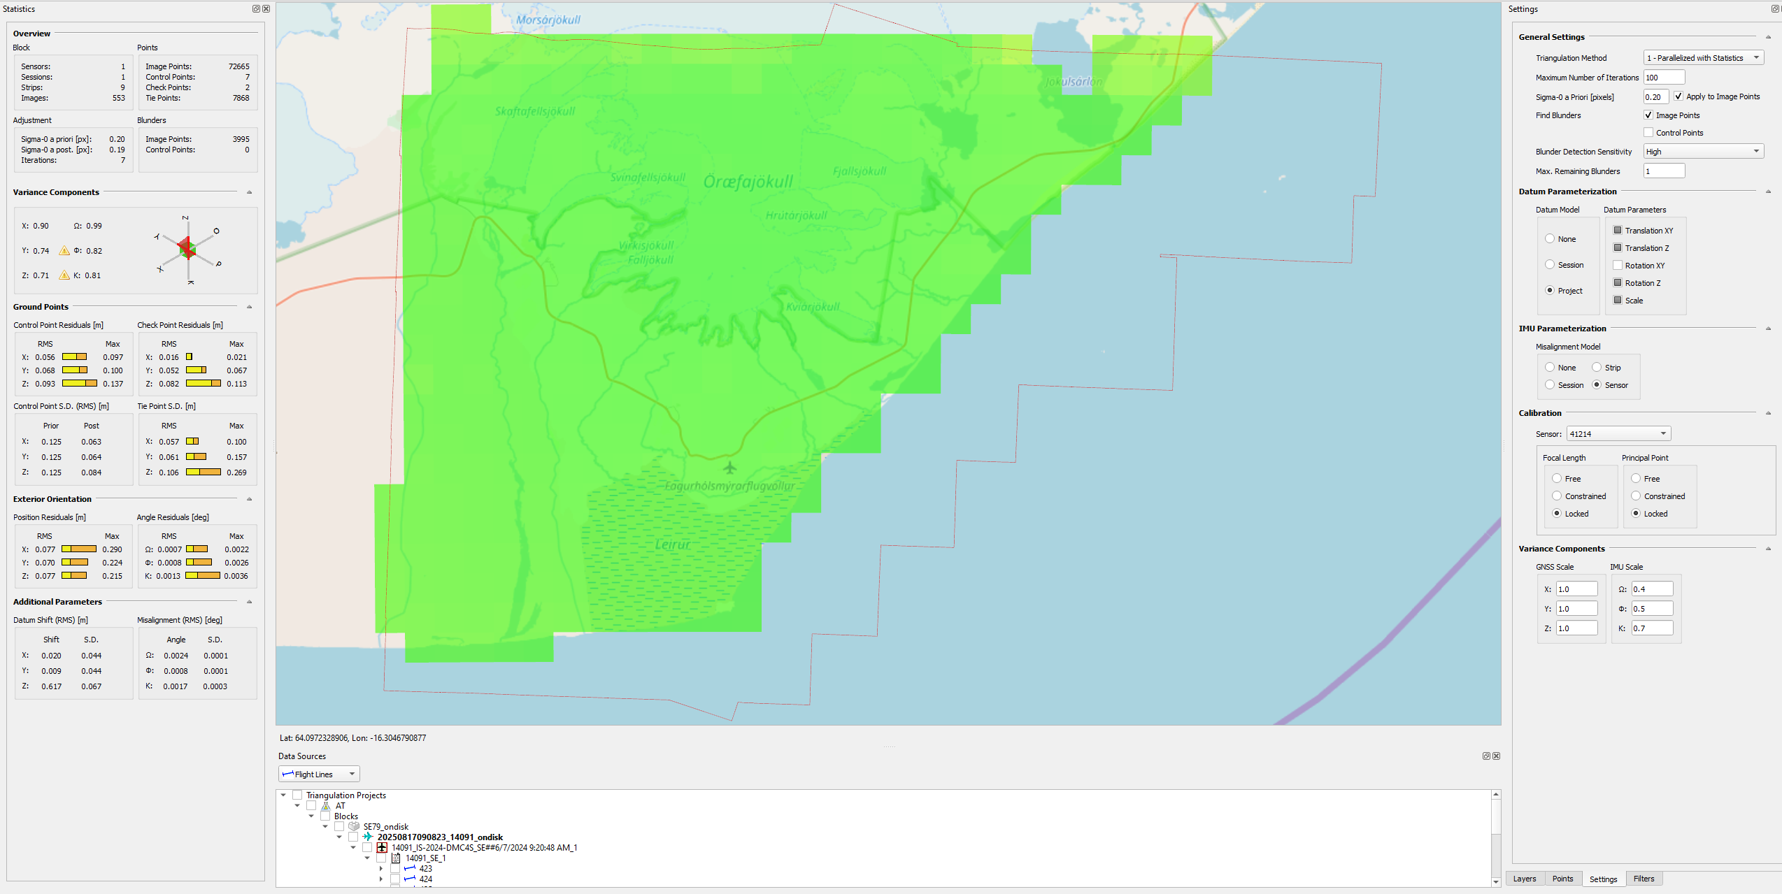Screen dimensions: 1782x894
Task: Open the Triangulation Method dropdown
Action: click(1703, 58)
